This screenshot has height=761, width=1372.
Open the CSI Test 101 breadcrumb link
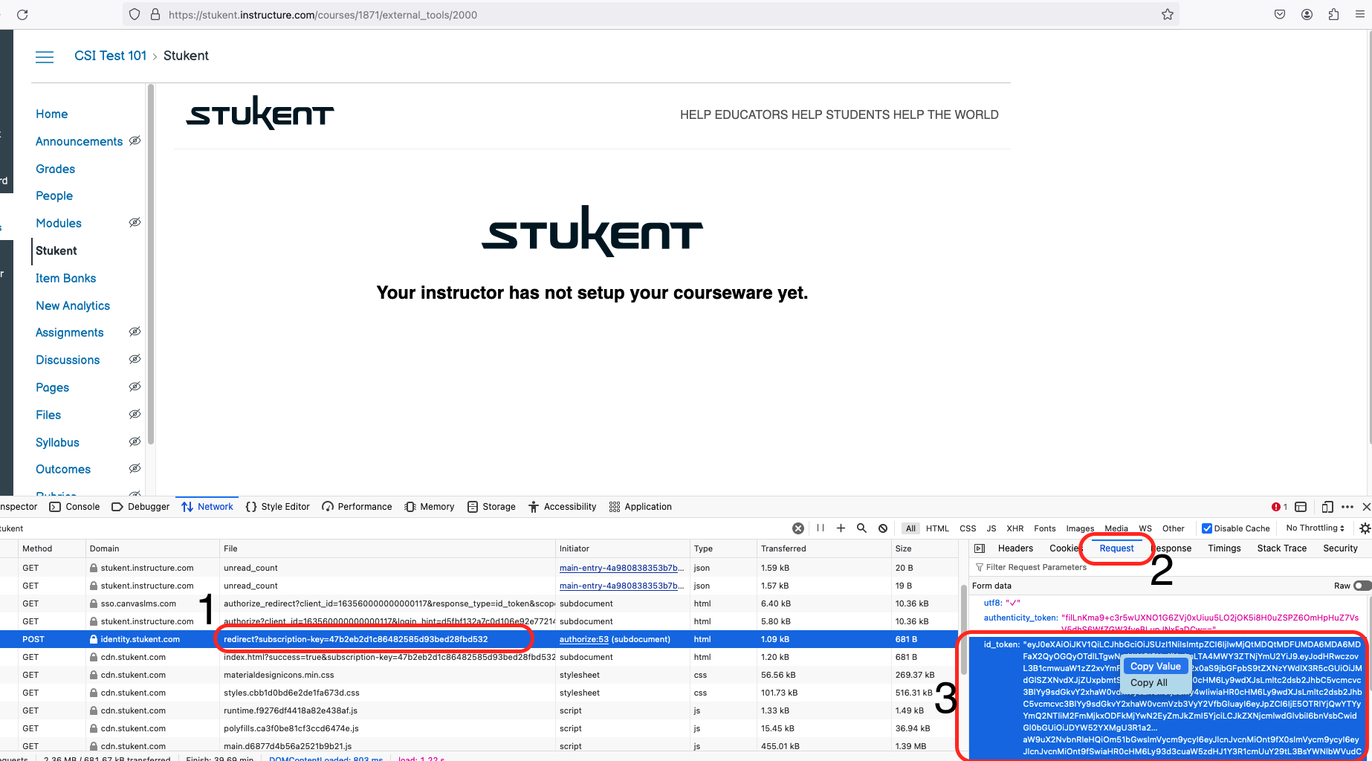click(110, 56)
